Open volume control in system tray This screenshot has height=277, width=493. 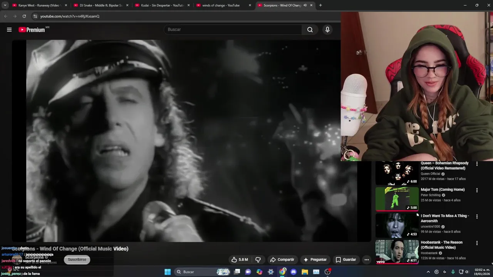point(467,272)
